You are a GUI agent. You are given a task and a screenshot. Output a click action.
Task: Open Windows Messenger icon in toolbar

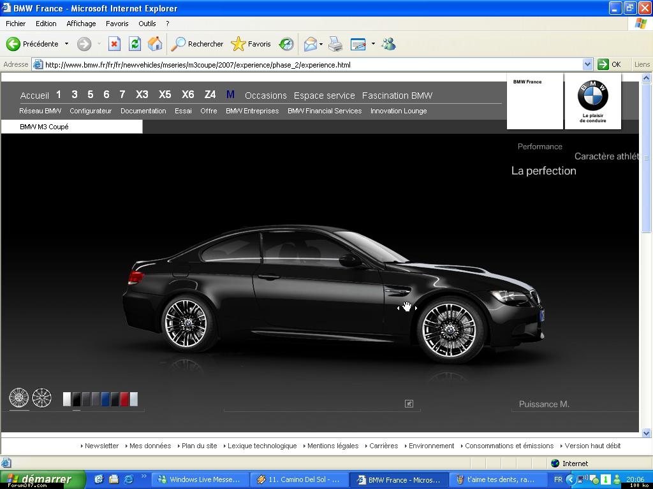click(x=388, y=44)
